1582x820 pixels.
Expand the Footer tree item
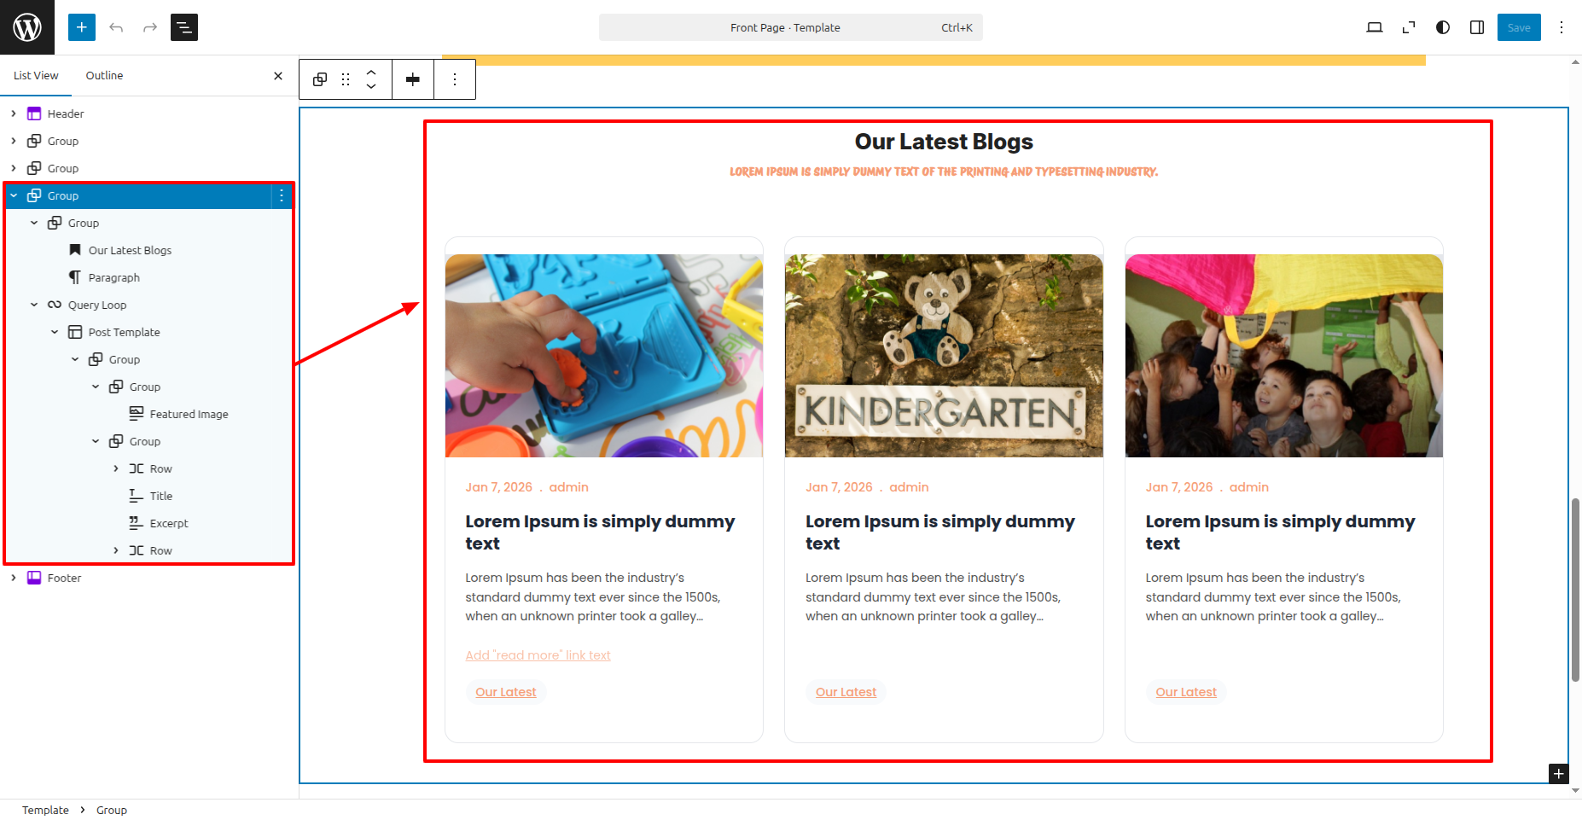point(14,578)
